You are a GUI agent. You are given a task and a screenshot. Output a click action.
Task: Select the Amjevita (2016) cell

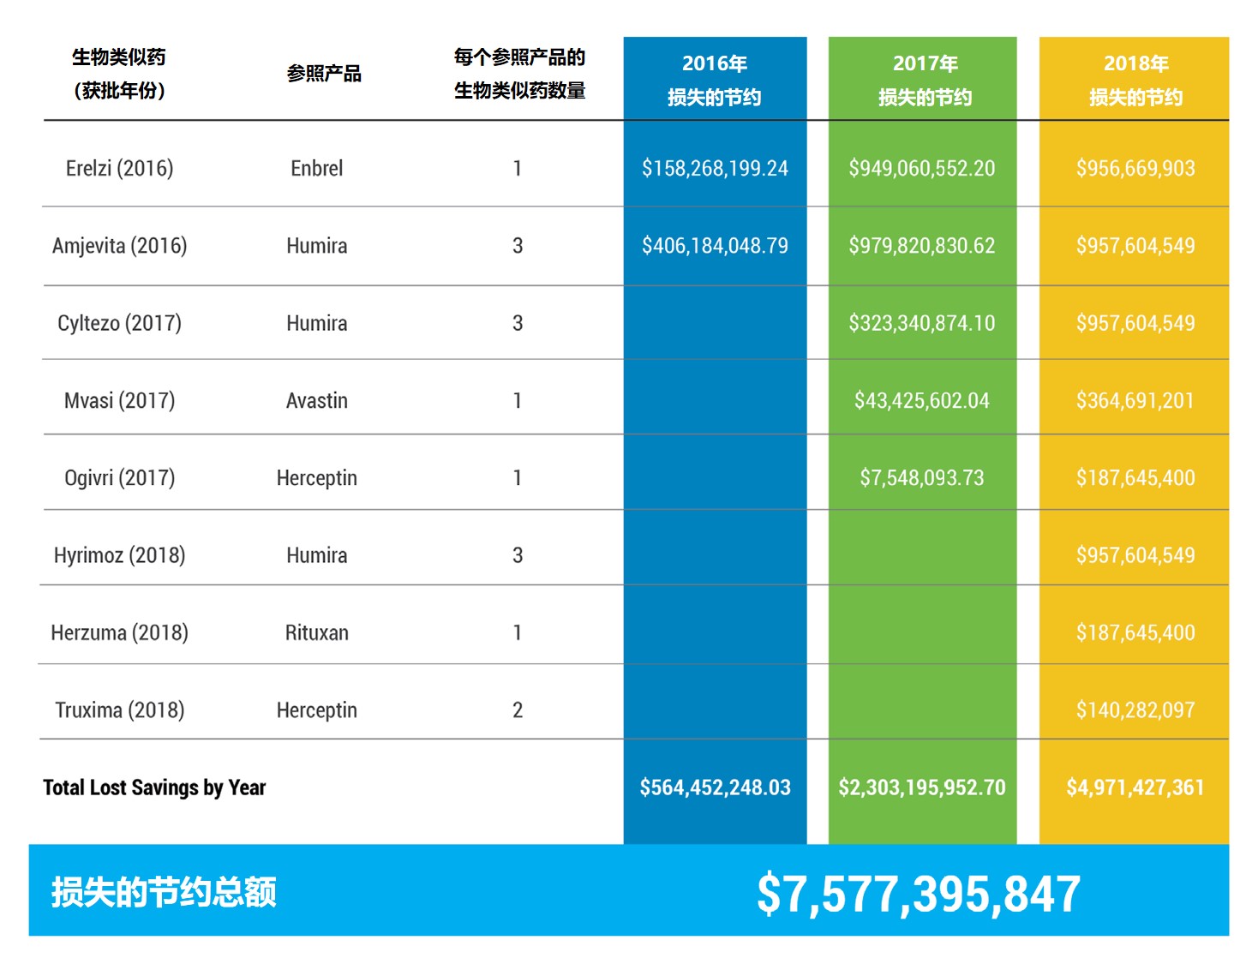pos(119,246)
